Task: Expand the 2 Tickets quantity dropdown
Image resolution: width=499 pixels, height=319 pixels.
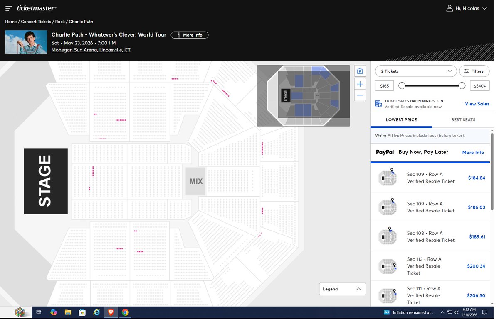Action: coord(416,71)
